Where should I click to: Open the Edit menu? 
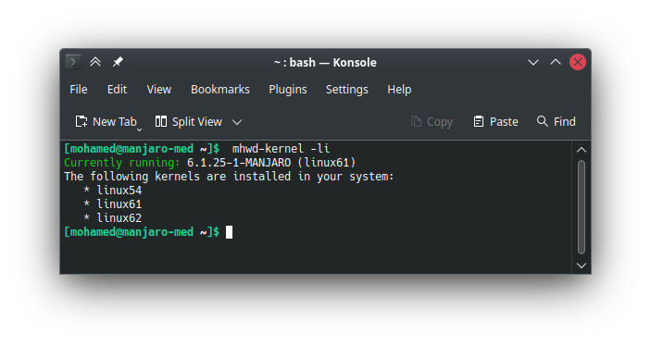click(117, 89)
